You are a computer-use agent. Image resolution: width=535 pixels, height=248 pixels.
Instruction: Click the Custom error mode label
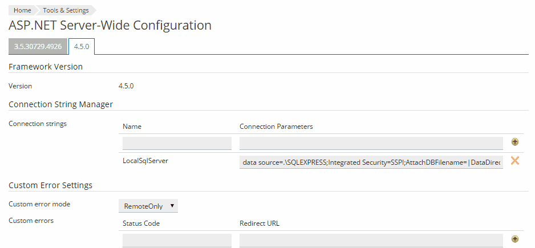tap(37, 204)
